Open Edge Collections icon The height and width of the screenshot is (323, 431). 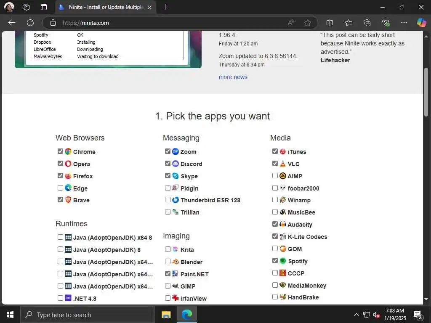[367, 23]
